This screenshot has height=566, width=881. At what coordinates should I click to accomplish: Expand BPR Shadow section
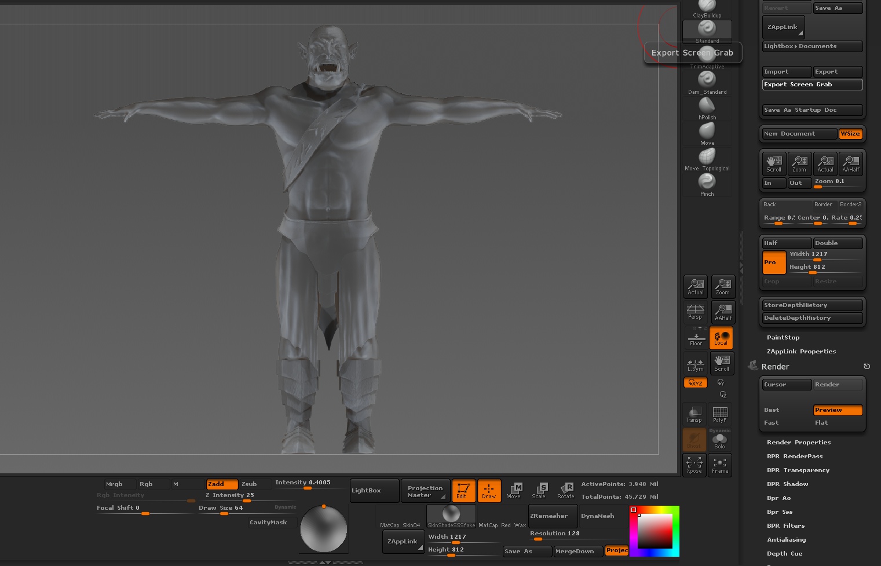(788, 484)
